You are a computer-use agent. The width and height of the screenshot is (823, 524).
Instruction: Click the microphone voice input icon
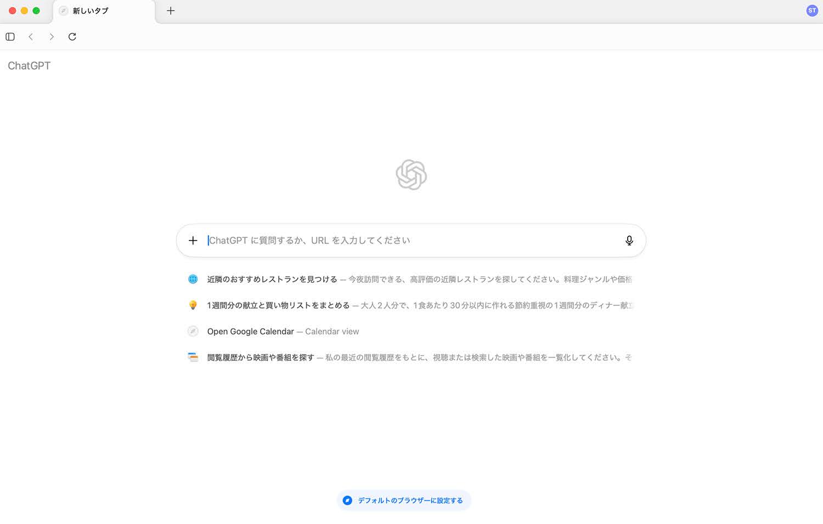tap(629, 241)
